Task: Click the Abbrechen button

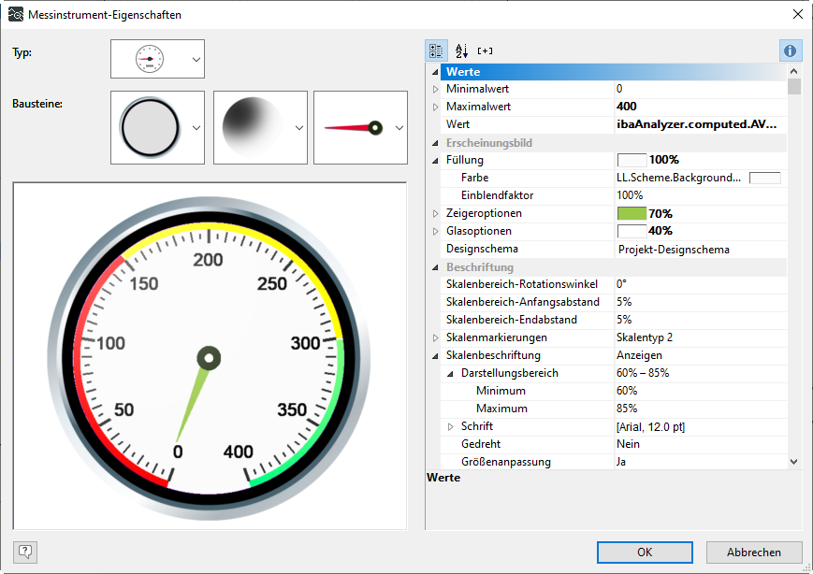Action: point(754,552)
